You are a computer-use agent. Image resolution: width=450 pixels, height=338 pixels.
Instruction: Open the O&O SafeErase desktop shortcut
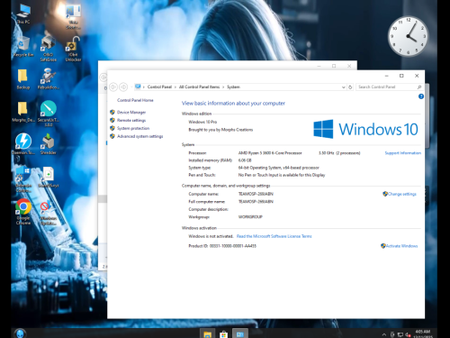tap(49, 48)
